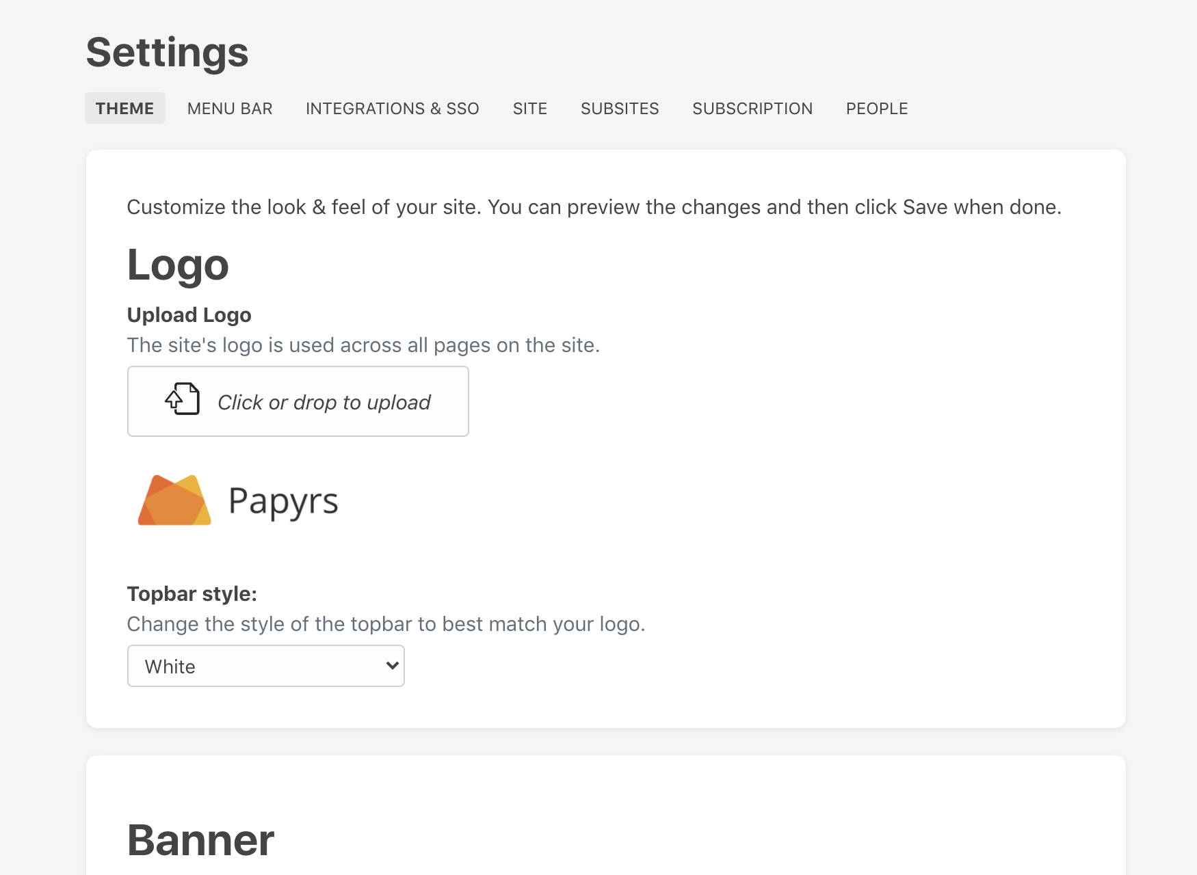
Task: Click the Settings page heading
Action: (168, 53)
